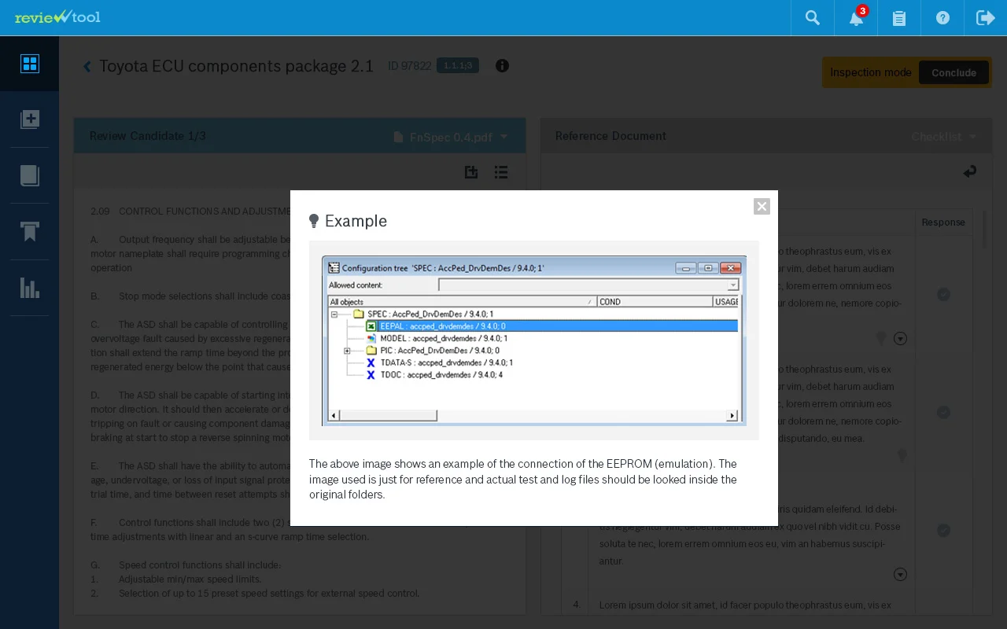Toggle the second item's approval checkmark
Viewport: 1007px width, 629px height.
(944, 412)
